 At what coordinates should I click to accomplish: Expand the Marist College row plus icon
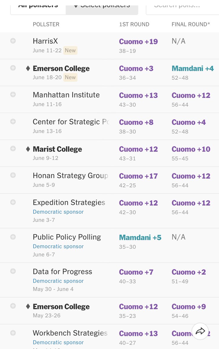(x=13, y=148)
